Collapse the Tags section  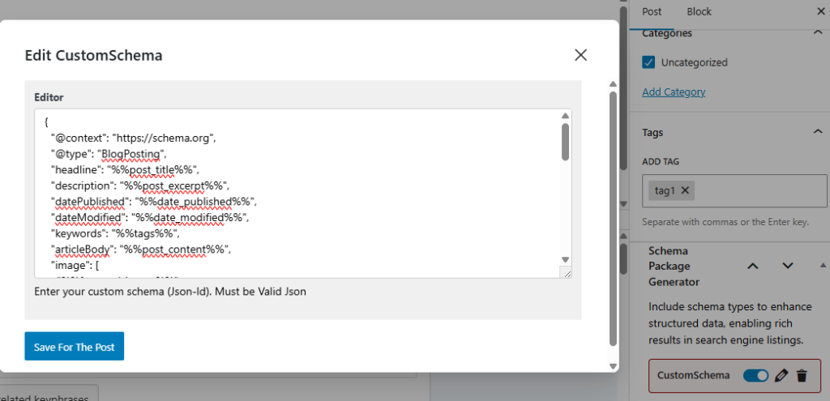tap(818, 132)
